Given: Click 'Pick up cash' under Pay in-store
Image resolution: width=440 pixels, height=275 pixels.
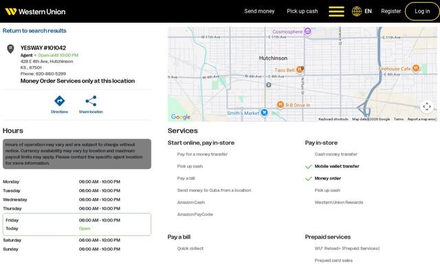Looking at the screenshot, I should pyautogui.click(x=327, y=190).
